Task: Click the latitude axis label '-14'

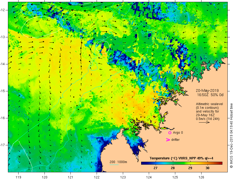Action: tap(3, 64)
